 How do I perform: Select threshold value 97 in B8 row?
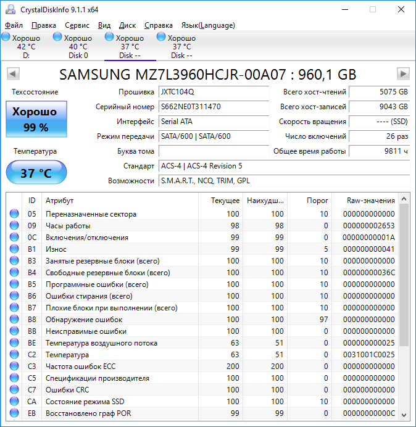pos(323,319)
